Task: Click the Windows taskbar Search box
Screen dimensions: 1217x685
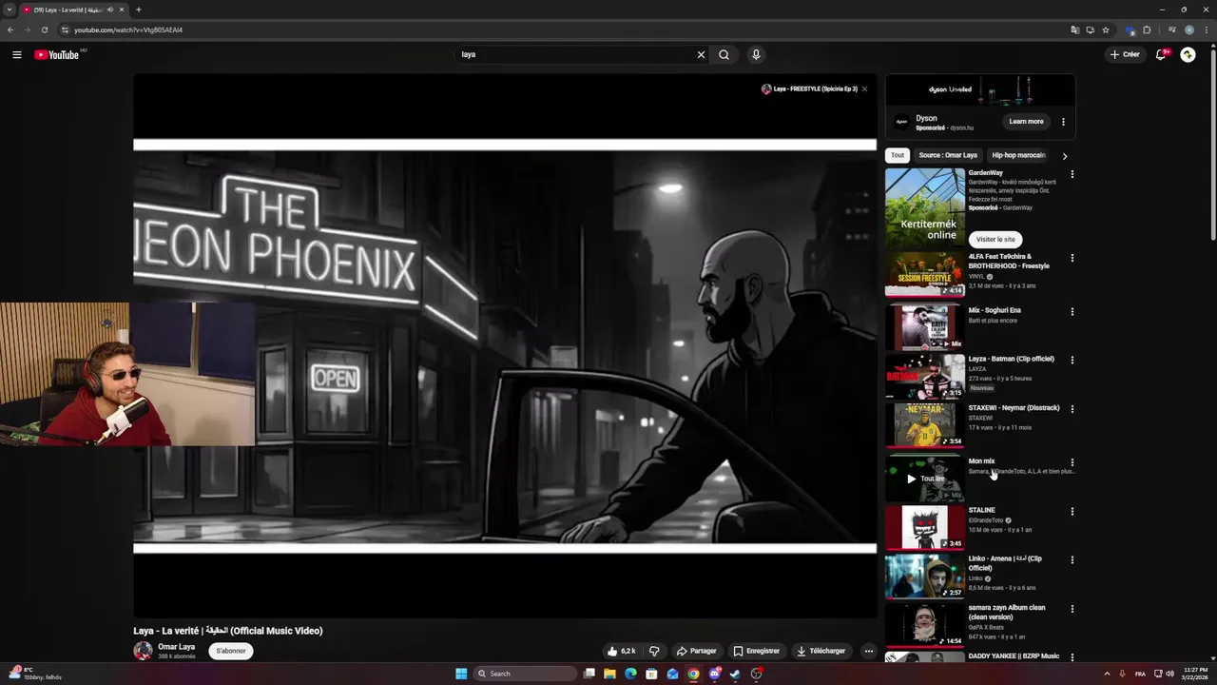Action: 525,674
